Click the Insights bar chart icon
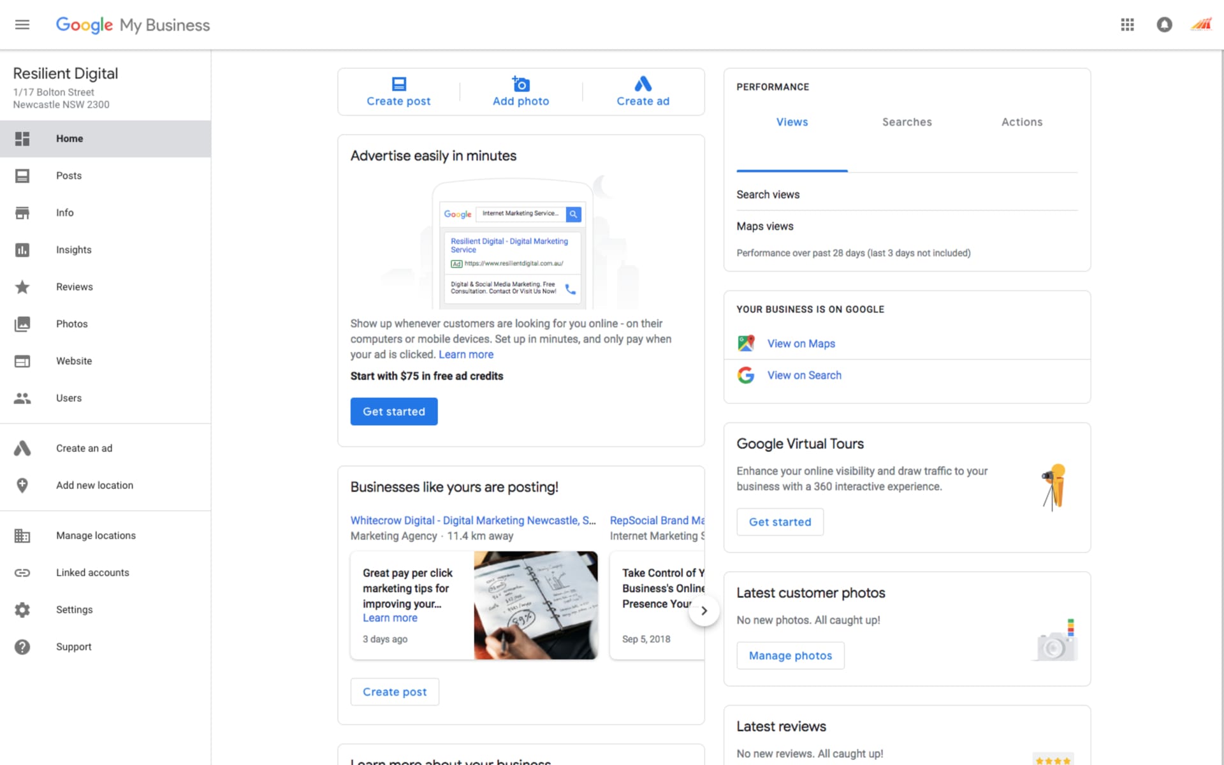This screenshot has width=1224, height=765. tap(22, 250)
